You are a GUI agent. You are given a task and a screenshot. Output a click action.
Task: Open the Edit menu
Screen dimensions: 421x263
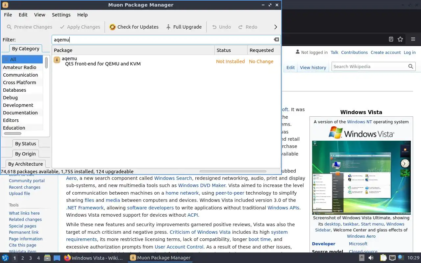[x=23, y=15]
